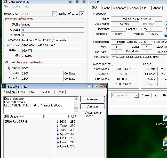The image size is (167, 158).
Task: Click the CPU temperature down-arrow icon in SpeedFan
Action: coord(58,138)
